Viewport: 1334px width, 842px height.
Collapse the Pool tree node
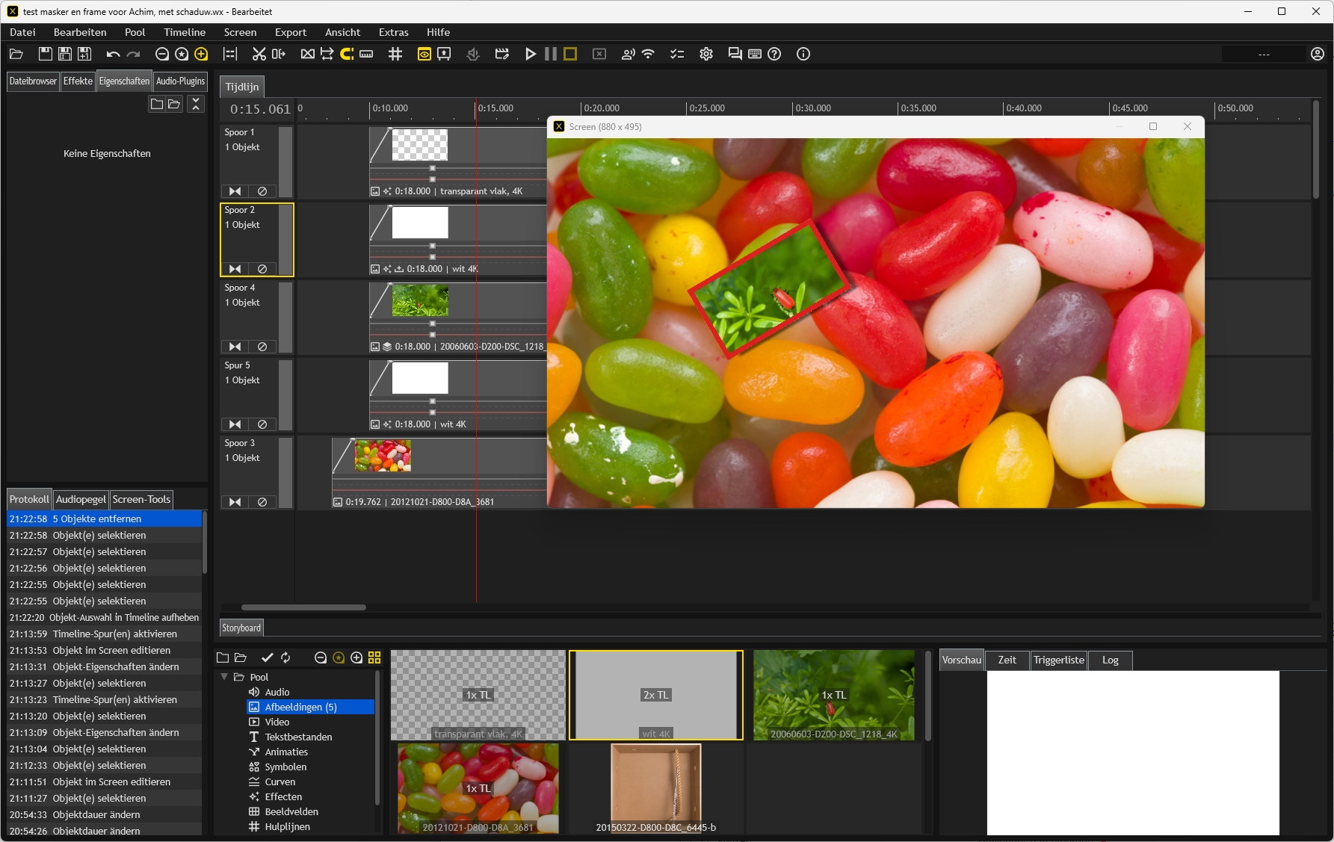click(224, 677)
